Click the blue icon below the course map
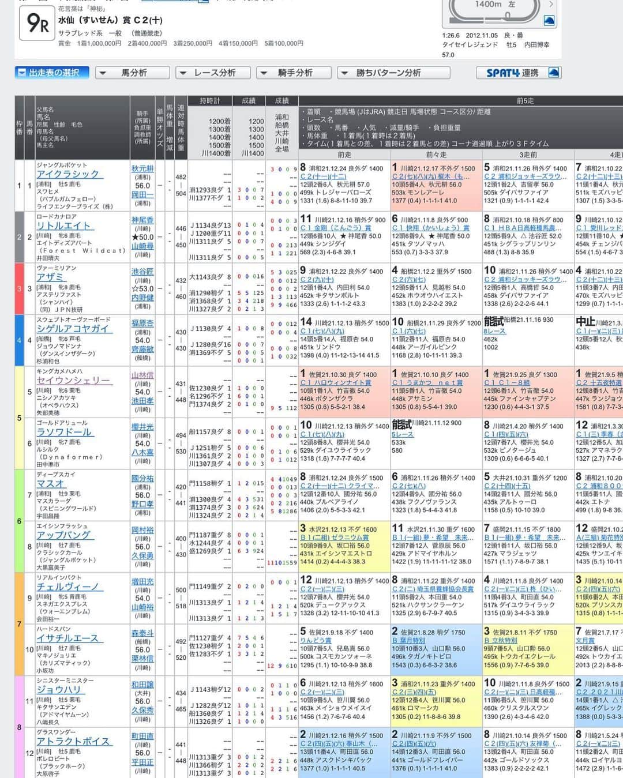The width and height of the screenshot is (623, 778). [549, 21]
